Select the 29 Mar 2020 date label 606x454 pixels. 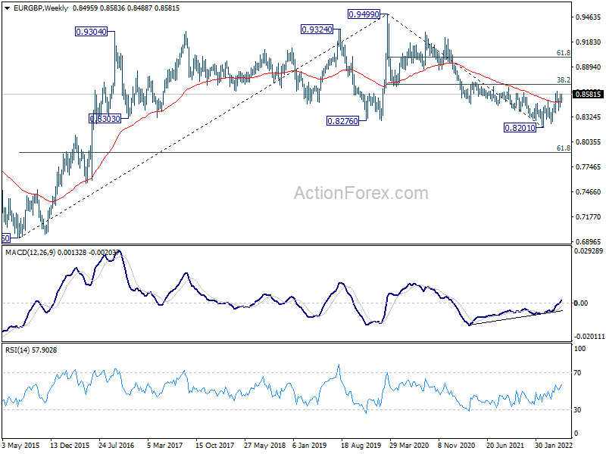409,446
